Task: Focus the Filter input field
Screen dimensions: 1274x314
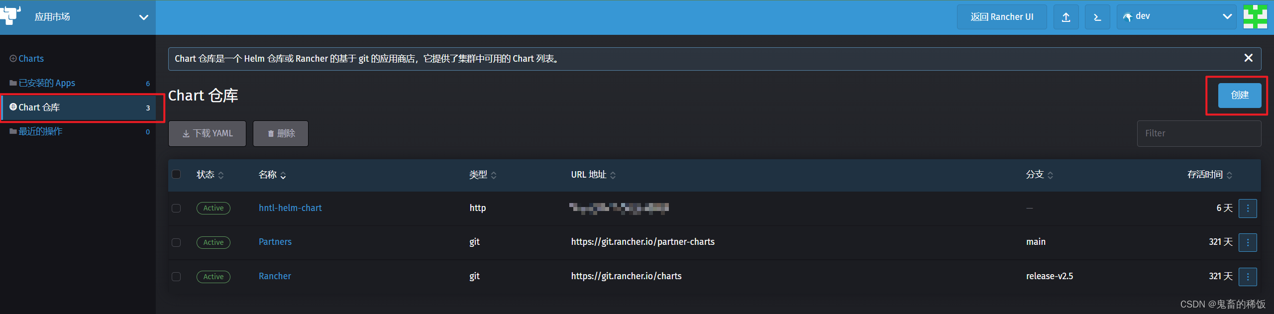Action: tap(1199, 133)
